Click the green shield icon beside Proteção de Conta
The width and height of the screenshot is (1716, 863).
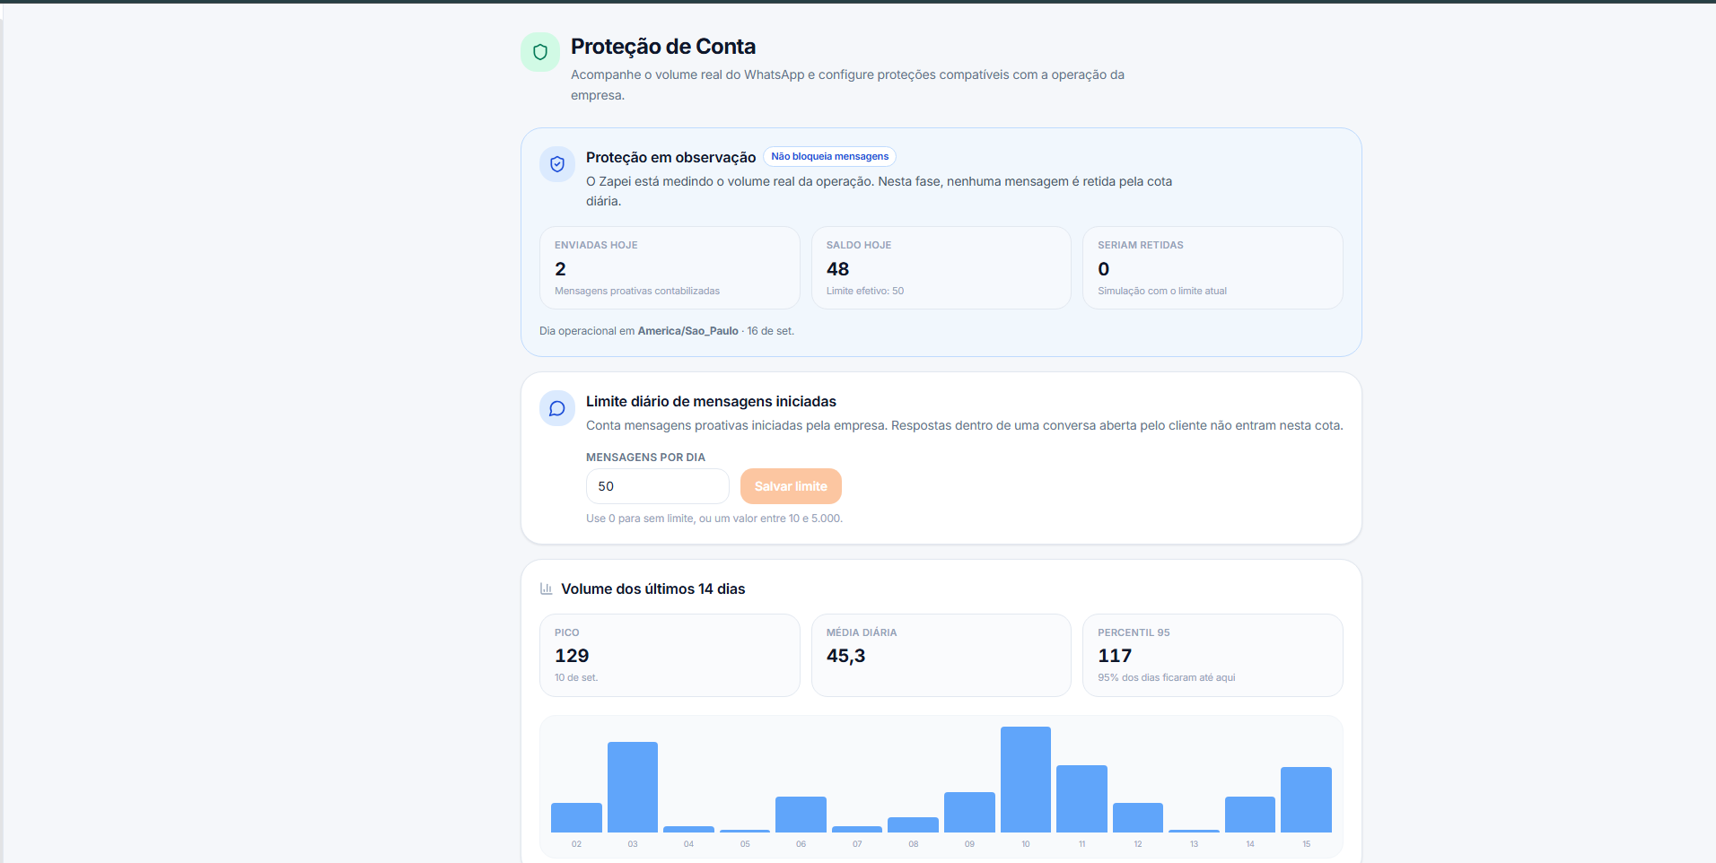pos(540,52)
